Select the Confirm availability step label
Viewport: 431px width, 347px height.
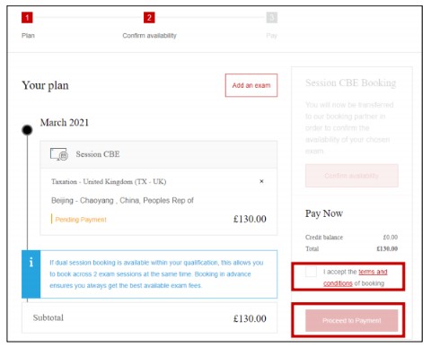coord(149,36)
